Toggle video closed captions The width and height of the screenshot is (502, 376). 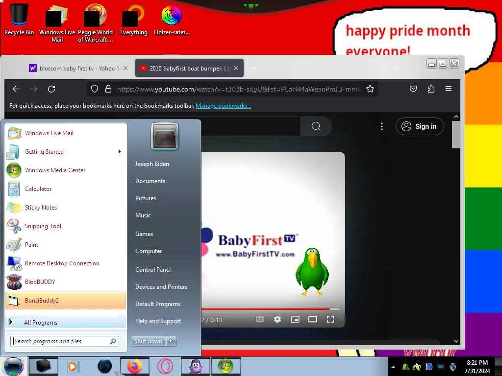(x=260, y=319)
